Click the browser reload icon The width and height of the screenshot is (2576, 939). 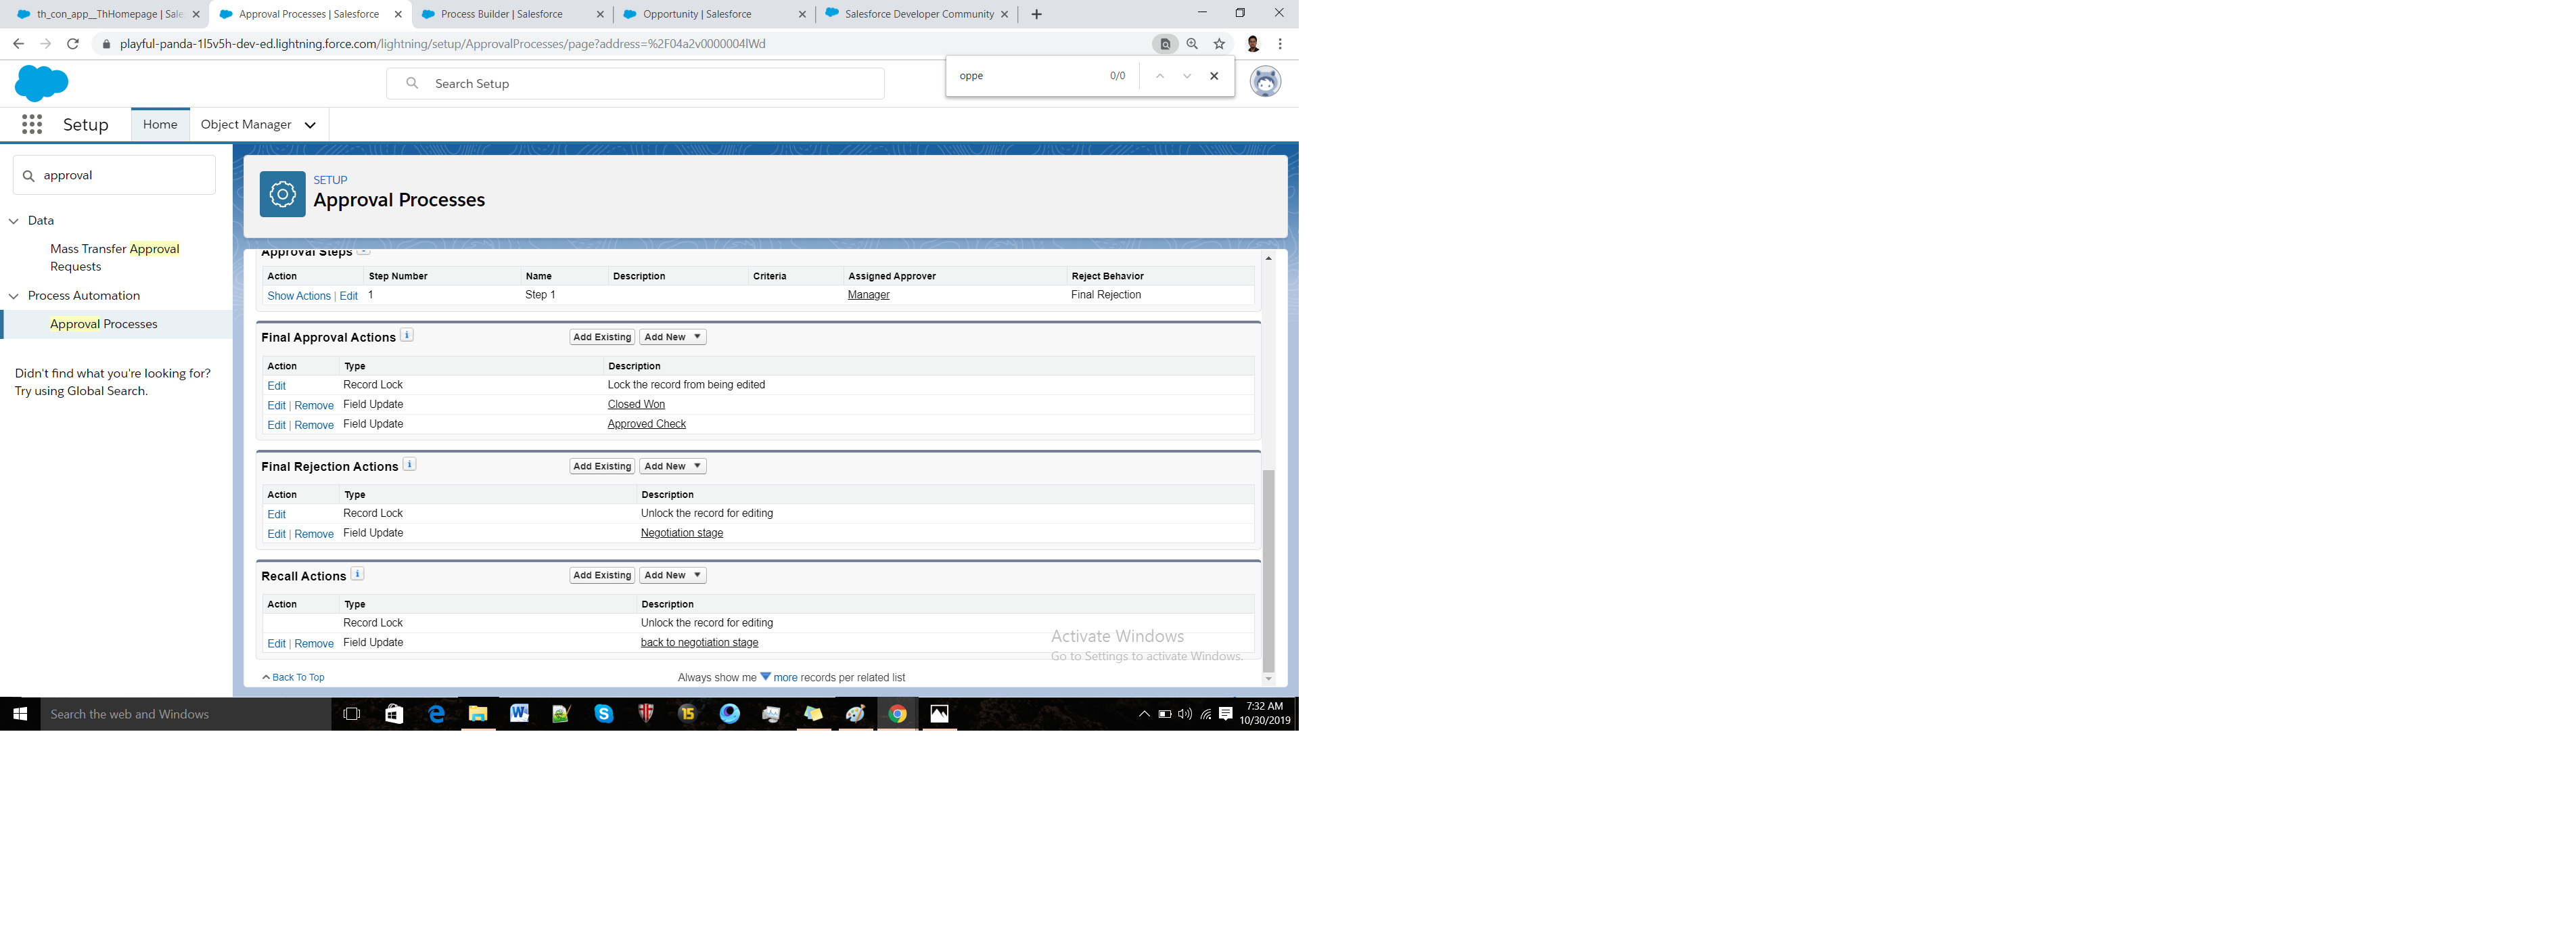(73, 44)
